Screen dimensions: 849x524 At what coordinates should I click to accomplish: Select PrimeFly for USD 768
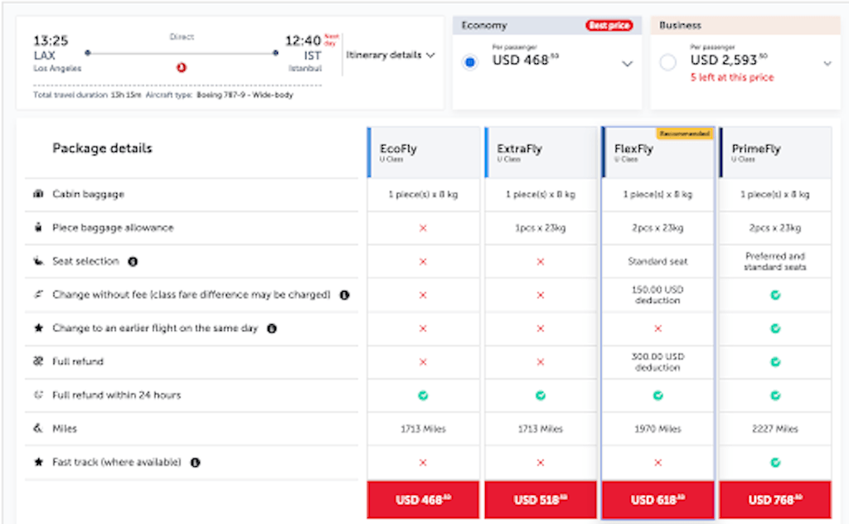776,500
